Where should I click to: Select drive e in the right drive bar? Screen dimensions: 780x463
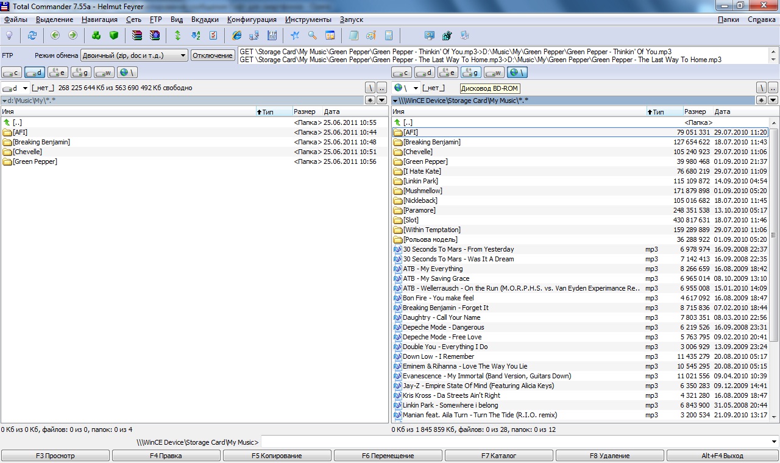448,72
